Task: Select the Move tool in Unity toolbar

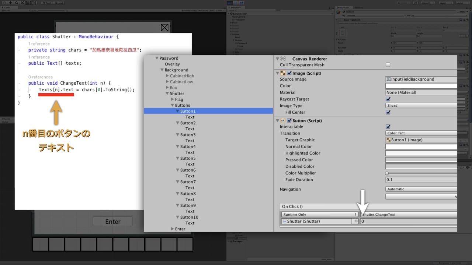Action: (x=10, y=3)
